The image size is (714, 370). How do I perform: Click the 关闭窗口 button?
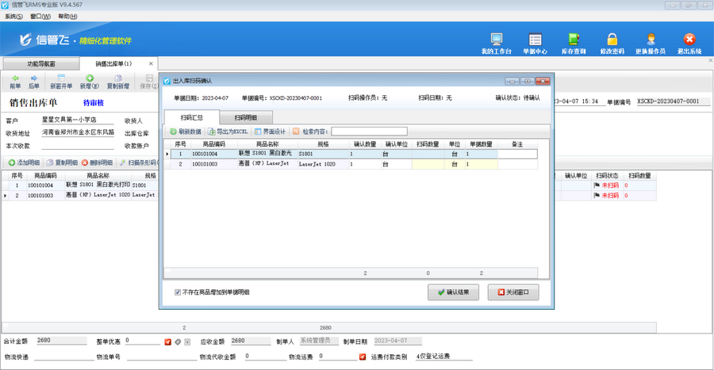pyautogui.click(x=513, y=292)
